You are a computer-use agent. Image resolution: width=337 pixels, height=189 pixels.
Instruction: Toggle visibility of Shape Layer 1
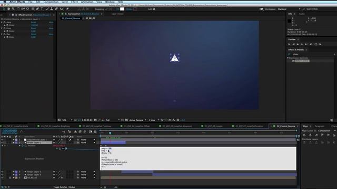click(x=2, y=172)
